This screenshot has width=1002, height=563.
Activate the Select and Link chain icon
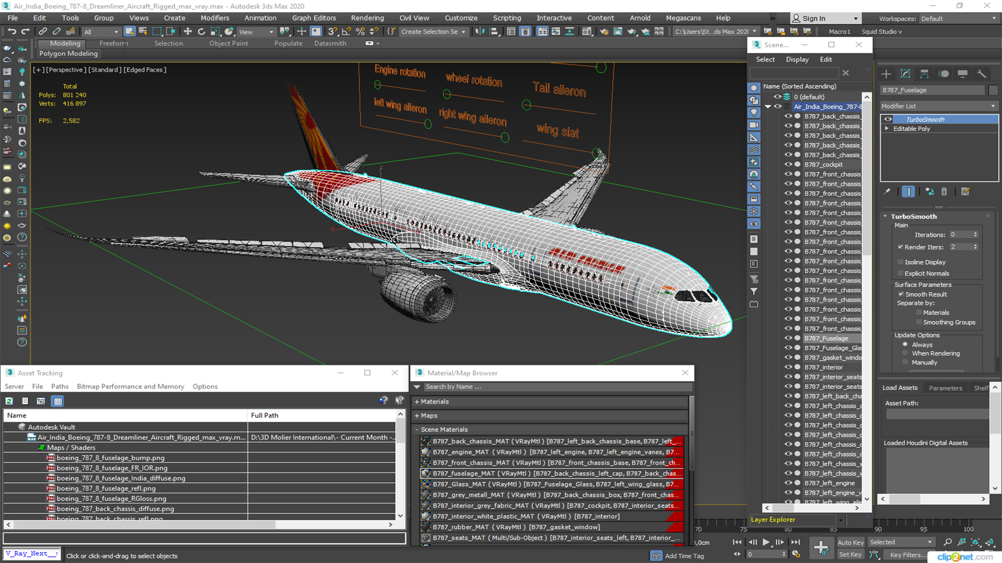[43, 32]
